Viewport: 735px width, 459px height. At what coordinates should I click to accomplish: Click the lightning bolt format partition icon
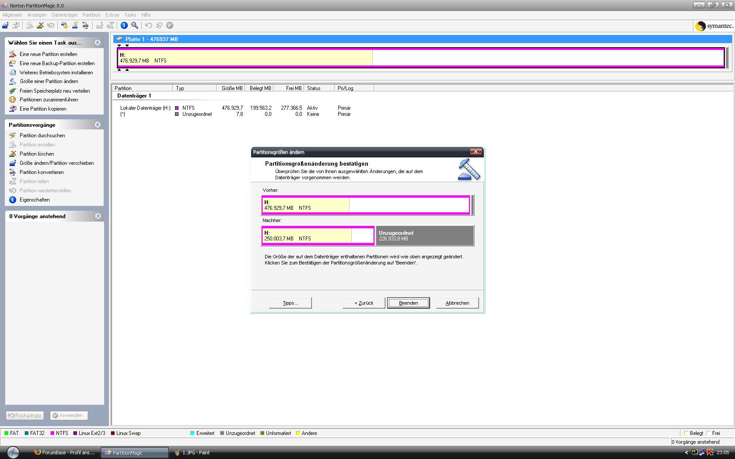coord(75,25)
